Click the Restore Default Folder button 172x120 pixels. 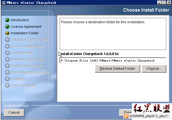(x=117, y=69)
